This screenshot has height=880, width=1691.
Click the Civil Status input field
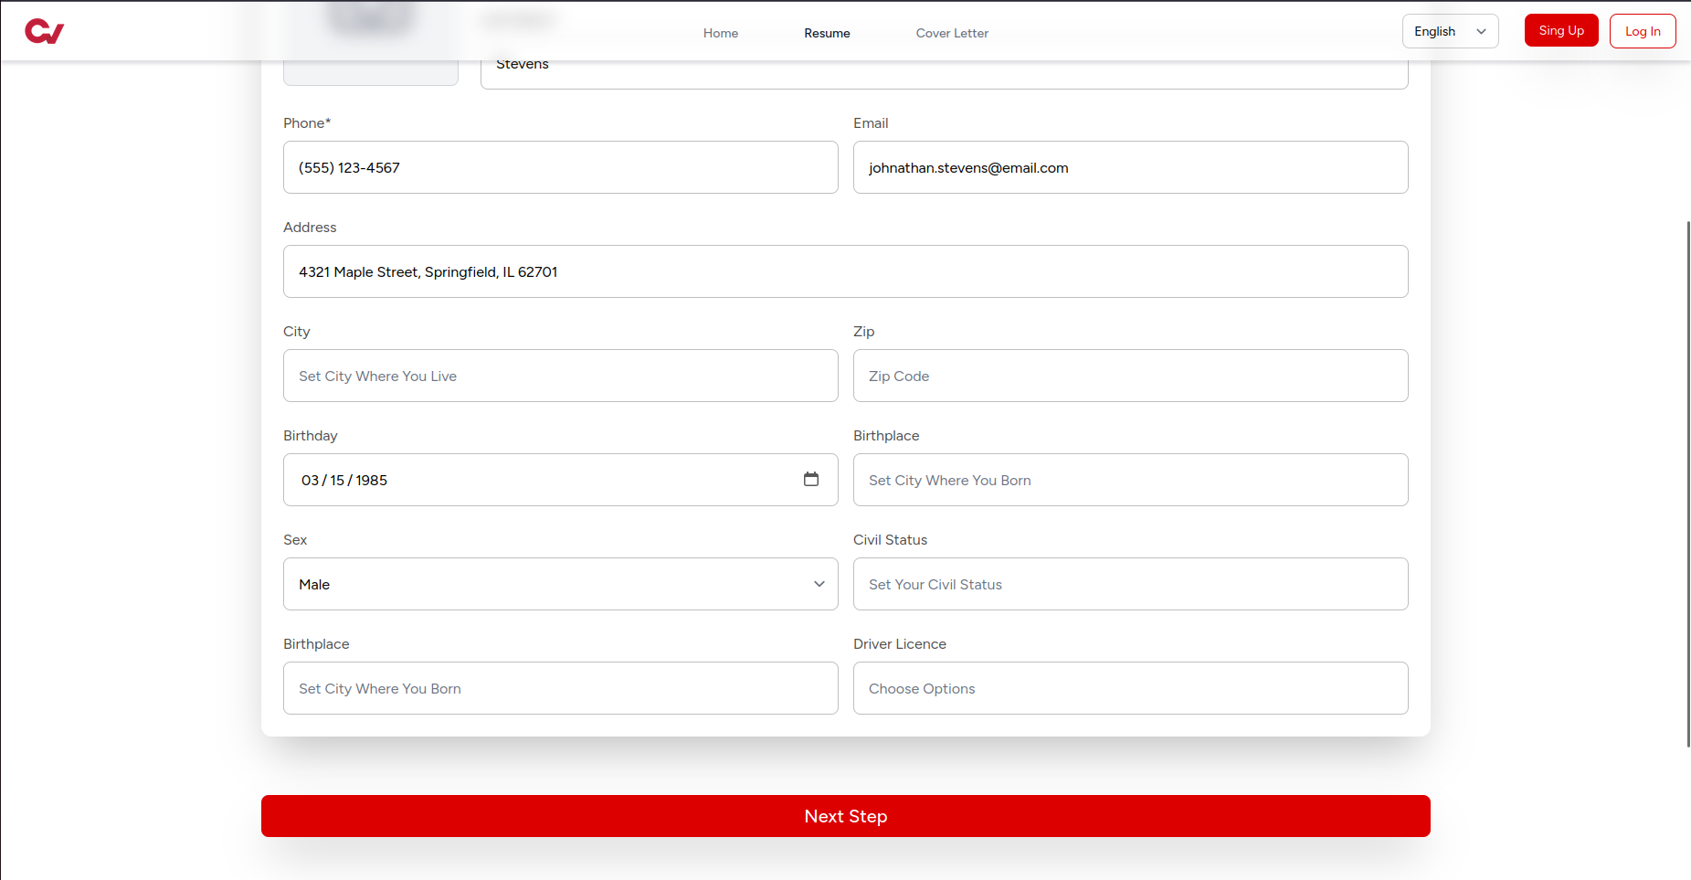coord(1129,584)
